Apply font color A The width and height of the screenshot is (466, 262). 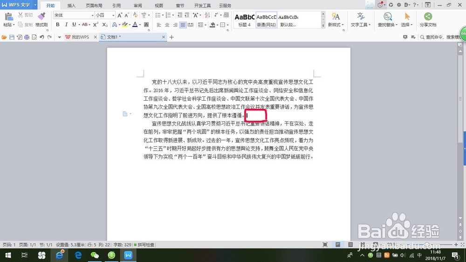(x=135, y=25)
